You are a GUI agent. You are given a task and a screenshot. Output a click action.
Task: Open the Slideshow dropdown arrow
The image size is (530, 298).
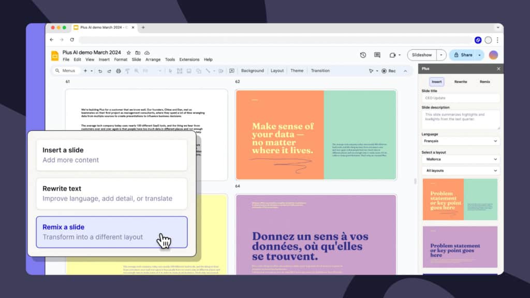(442, 54)
